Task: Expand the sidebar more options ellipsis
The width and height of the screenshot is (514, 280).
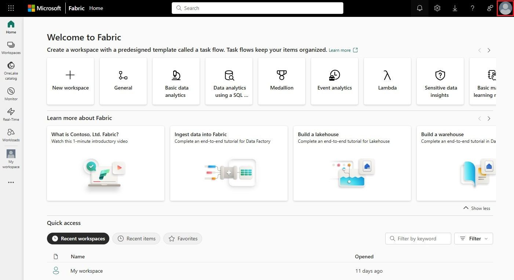Action: (x=11, y=182)
